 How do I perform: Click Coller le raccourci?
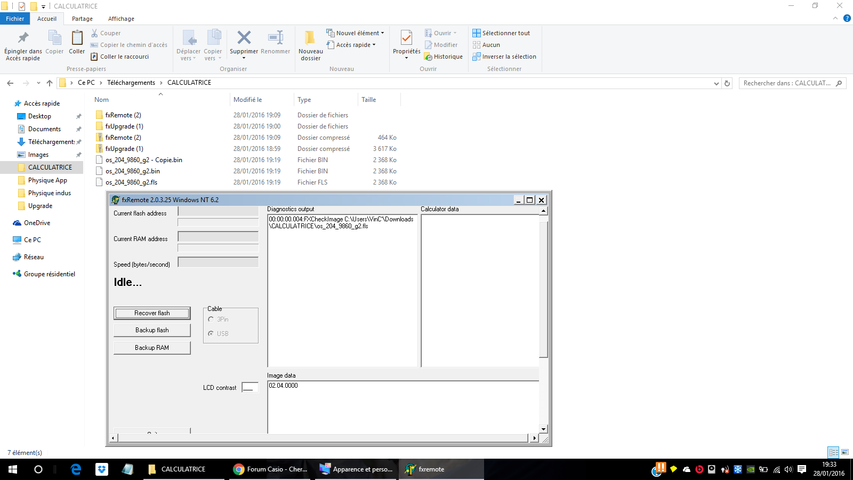tap(120, 57)
